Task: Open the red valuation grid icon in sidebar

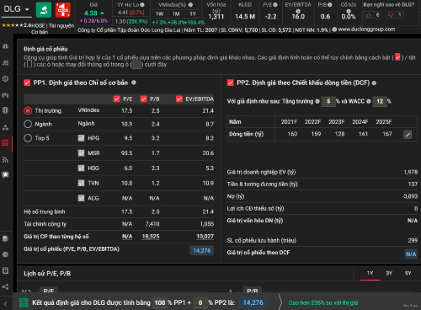Action: pos(5,142)
